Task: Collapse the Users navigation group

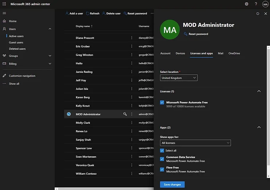Action: (x=50, y=29)
